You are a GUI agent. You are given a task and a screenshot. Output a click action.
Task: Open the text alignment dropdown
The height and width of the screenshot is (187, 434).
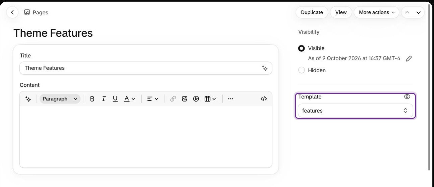(x=153, y=99)
